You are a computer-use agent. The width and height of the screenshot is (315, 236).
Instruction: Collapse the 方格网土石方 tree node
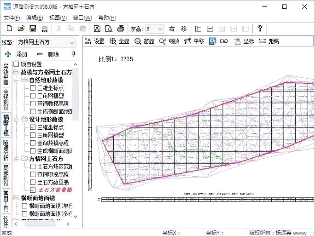tap(17, 159)
